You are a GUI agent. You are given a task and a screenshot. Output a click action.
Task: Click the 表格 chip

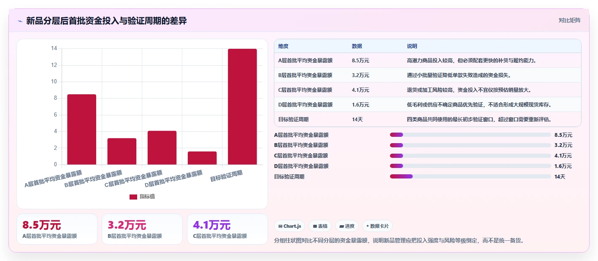pos(320,226)
